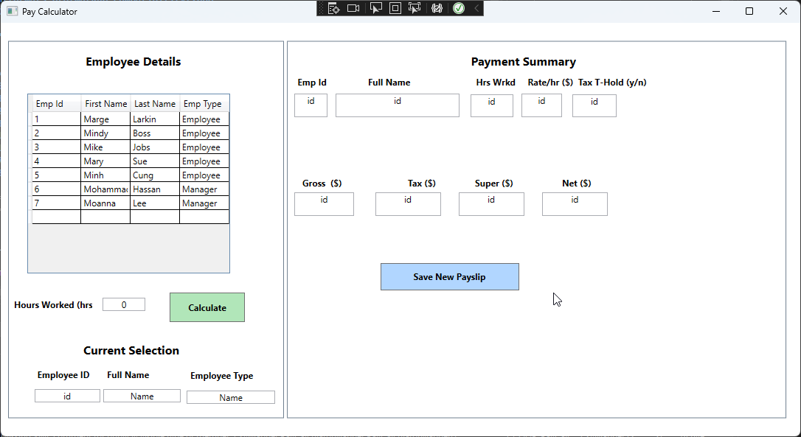Click the Save New Payslip button
This screenshot has height=437, width=801.
(x=449, y=277)
